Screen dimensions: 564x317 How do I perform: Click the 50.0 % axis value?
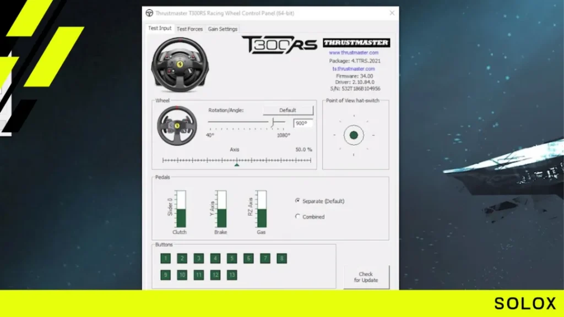tap(303, 150)
